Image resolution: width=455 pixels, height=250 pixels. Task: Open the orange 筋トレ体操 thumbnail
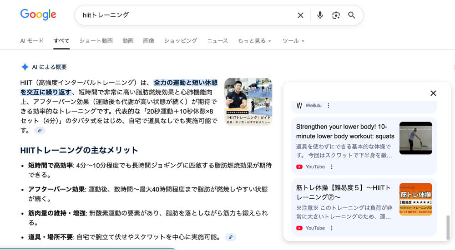[415, 199]
